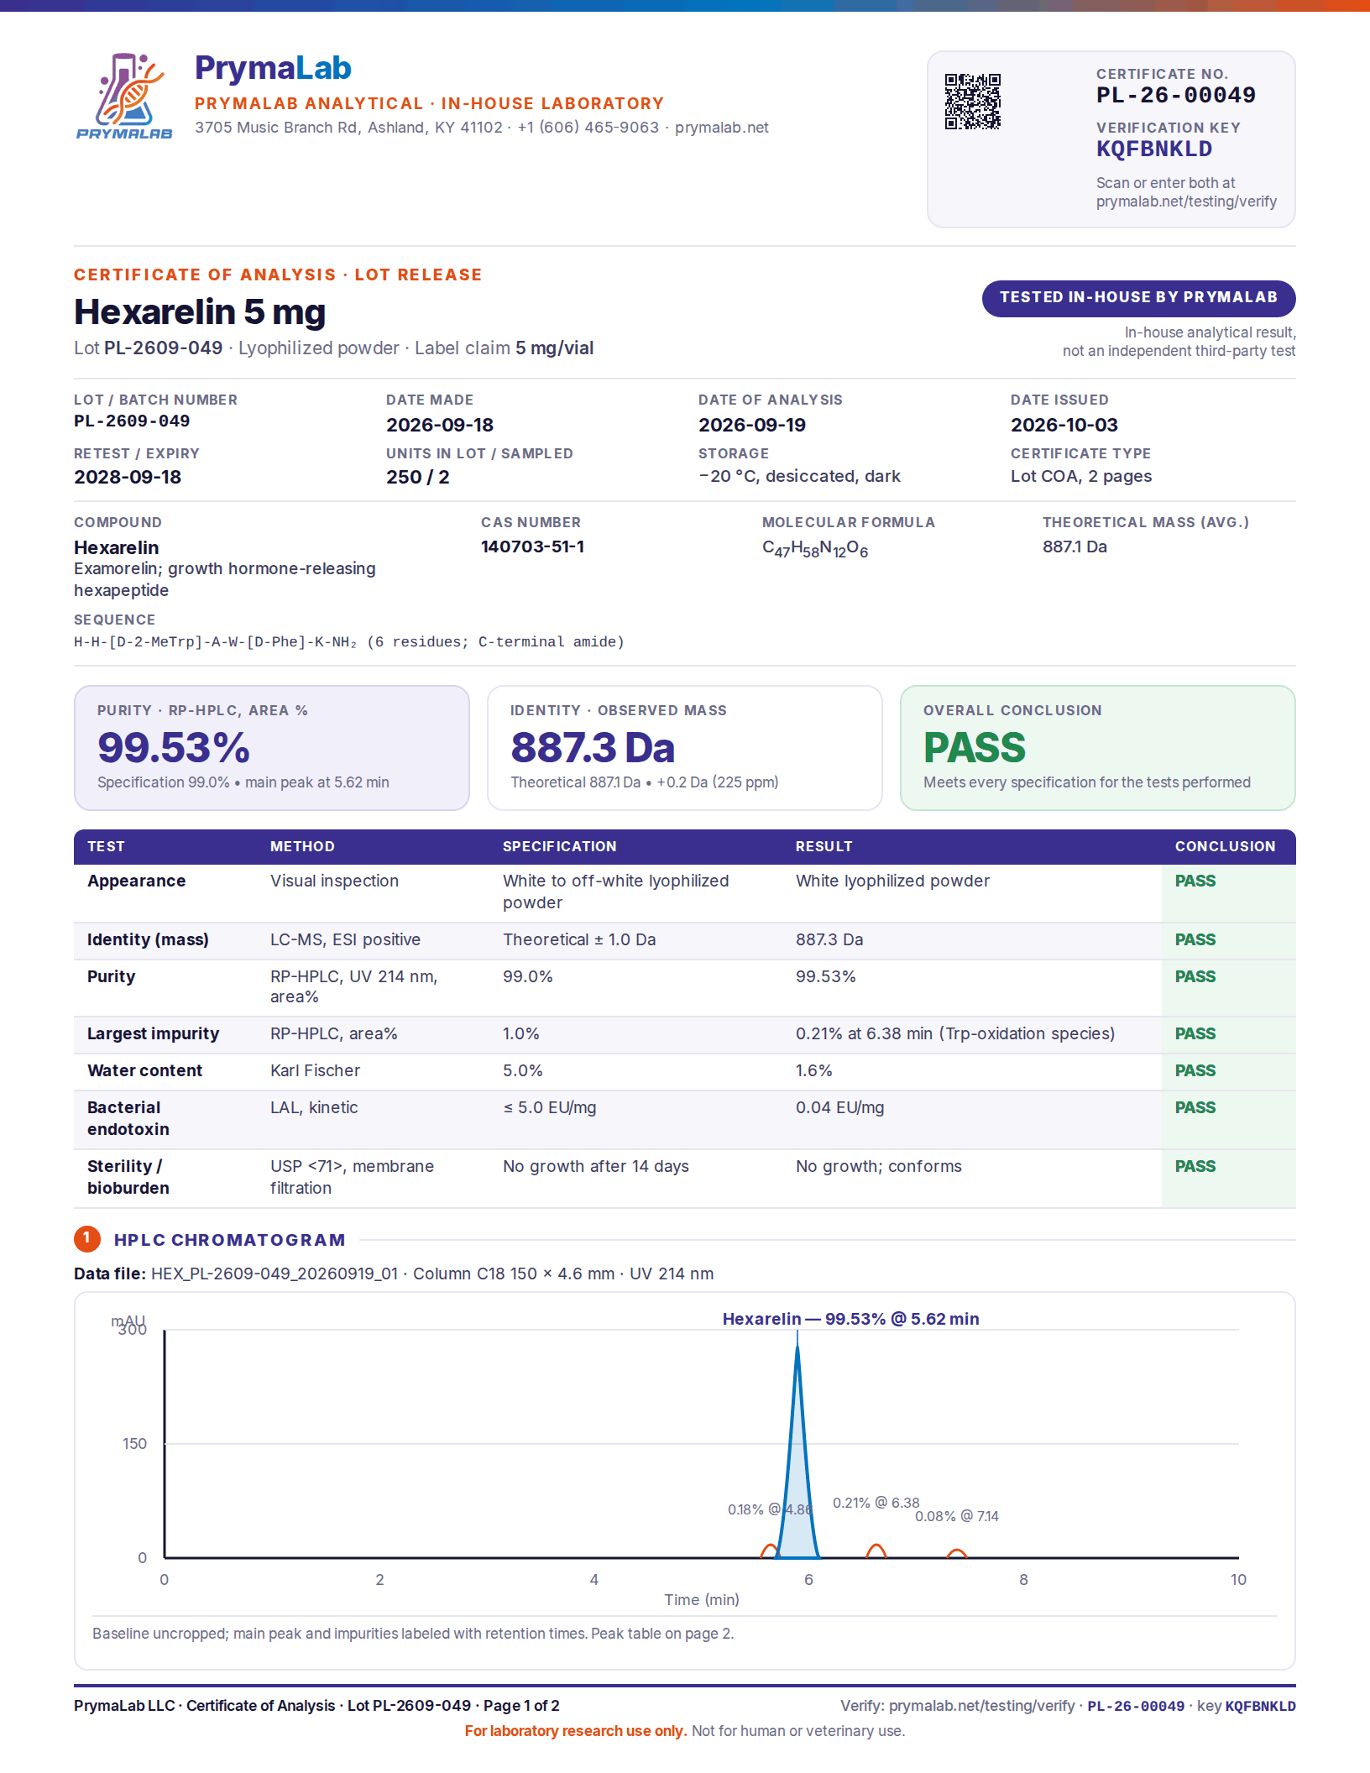Image resolution: width=1370 pixels, height=1773 pixels.
Task: Click the Hexarelin 5 mg product title
Action: pyautogui.click(x=200, y=311)
